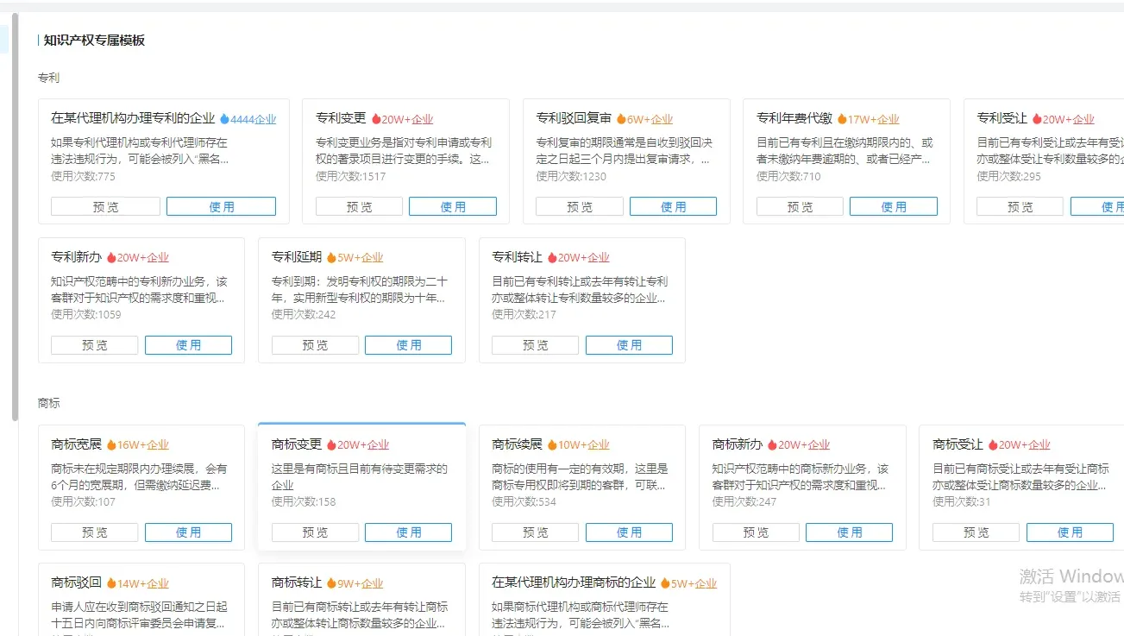The width and height of the screenshot is (1124, 636).
Task: Click the flame icon next to 商标新办
Action: click(772, 444)
